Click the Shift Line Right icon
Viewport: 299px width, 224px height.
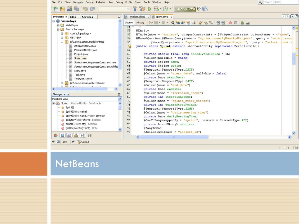[x=223, y=23]
